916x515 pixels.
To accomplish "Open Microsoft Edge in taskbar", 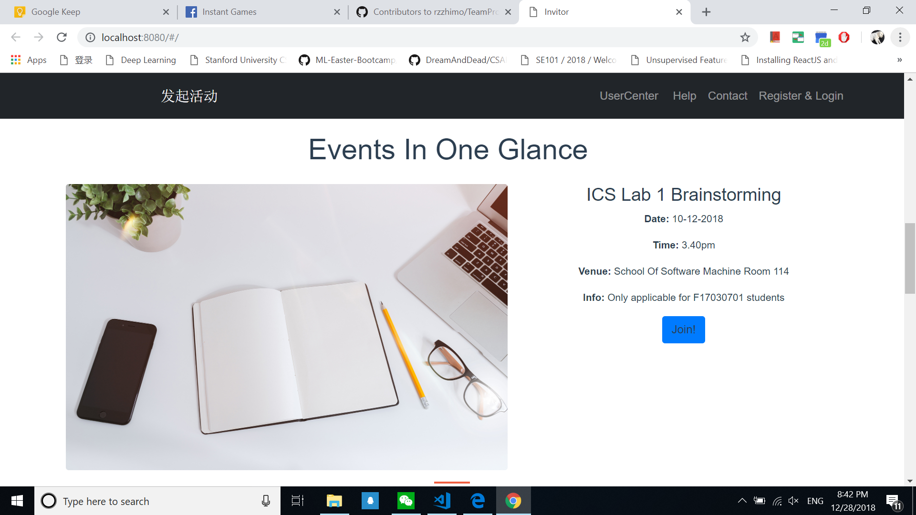I will 478,501.
